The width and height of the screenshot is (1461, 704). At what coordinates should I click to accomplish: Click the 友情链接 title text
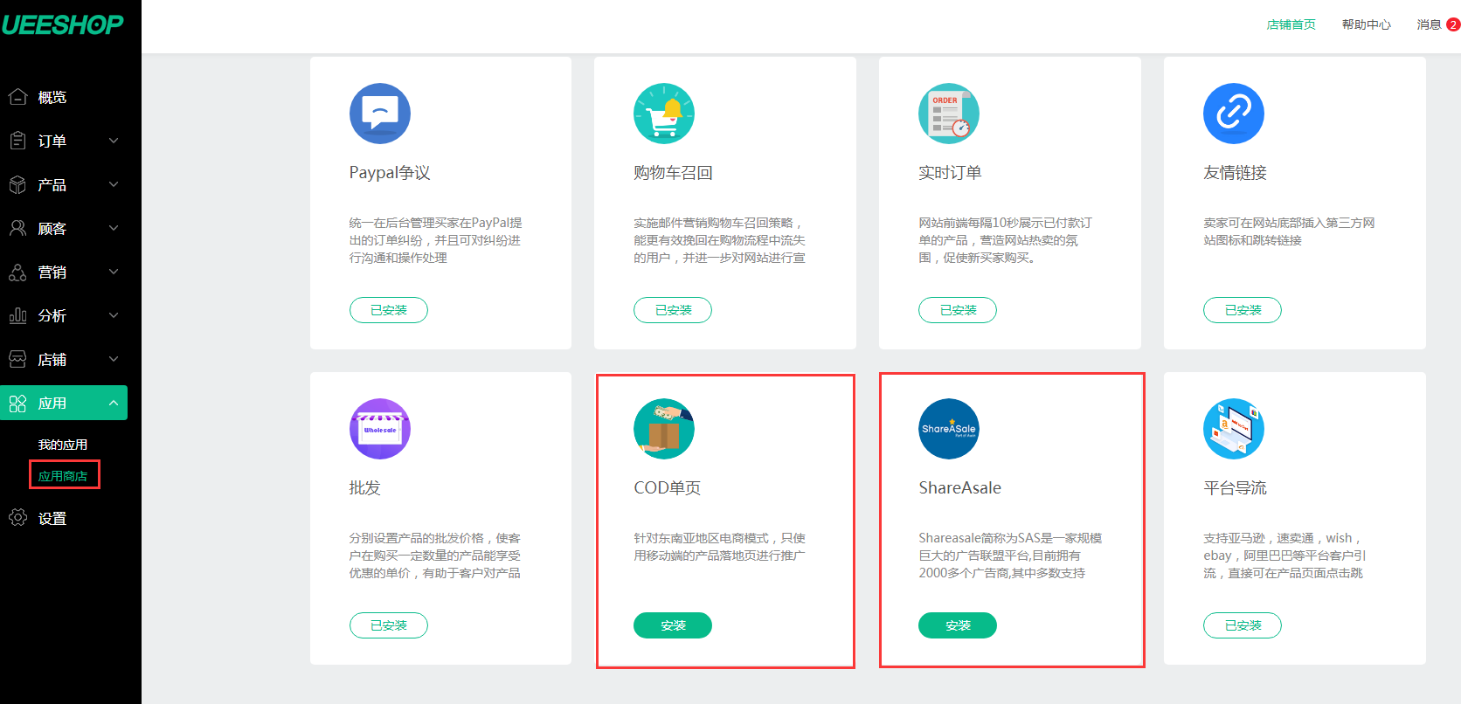pyautogui.click(x=1235, y=173)
